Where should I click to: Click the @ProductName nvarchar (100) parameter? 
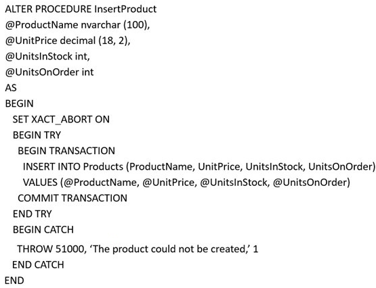coord(77,25)
